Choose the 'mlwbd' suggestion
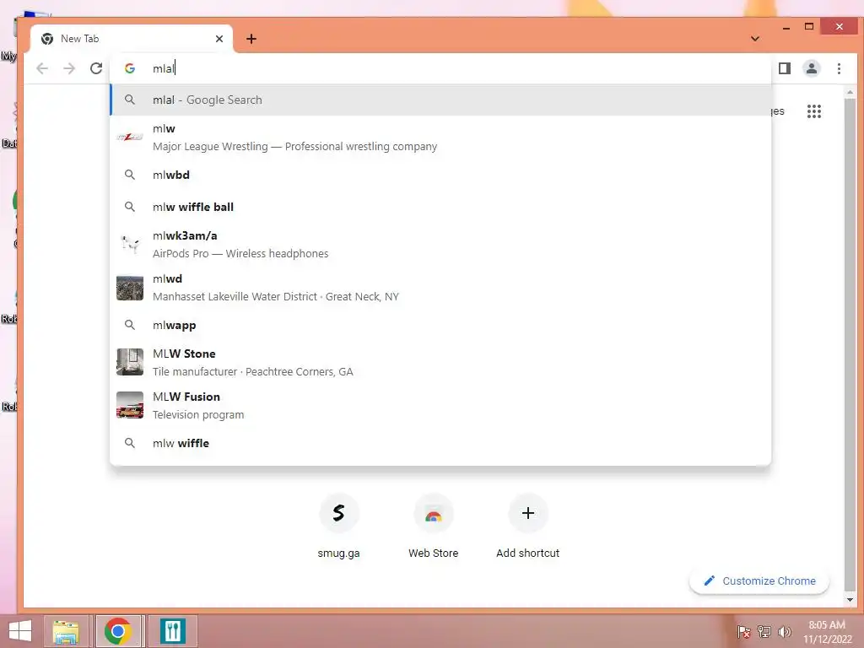 click(440, 175)
